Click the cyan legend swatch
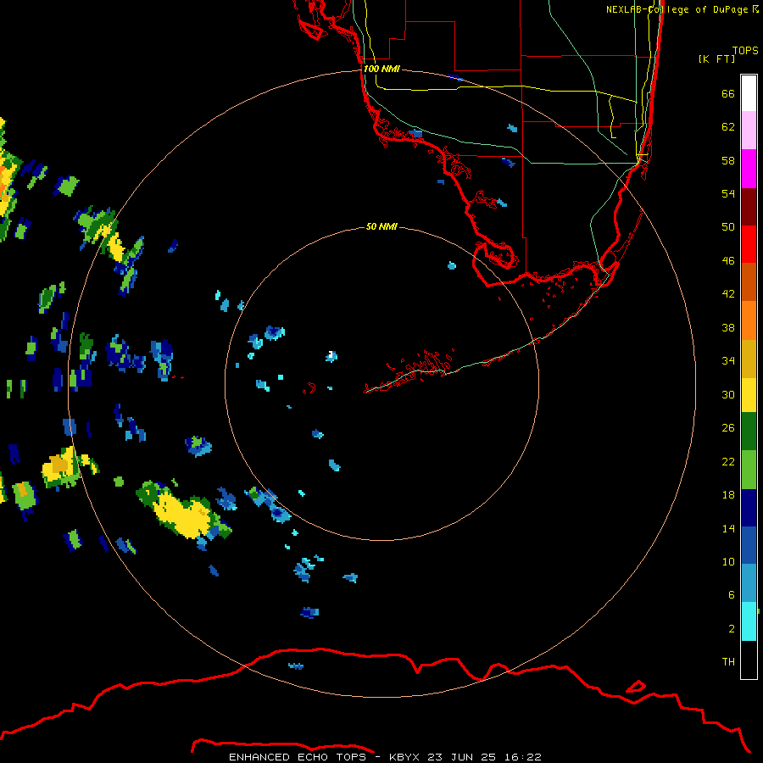 pos(749,621)
